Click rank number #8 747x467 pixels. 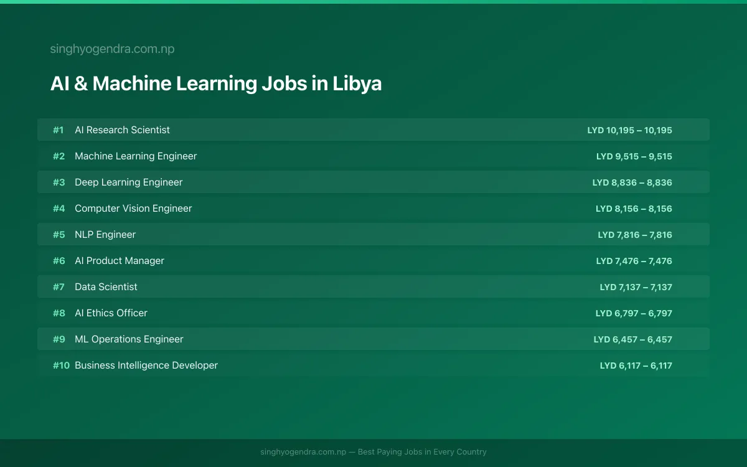click(59, 313)
